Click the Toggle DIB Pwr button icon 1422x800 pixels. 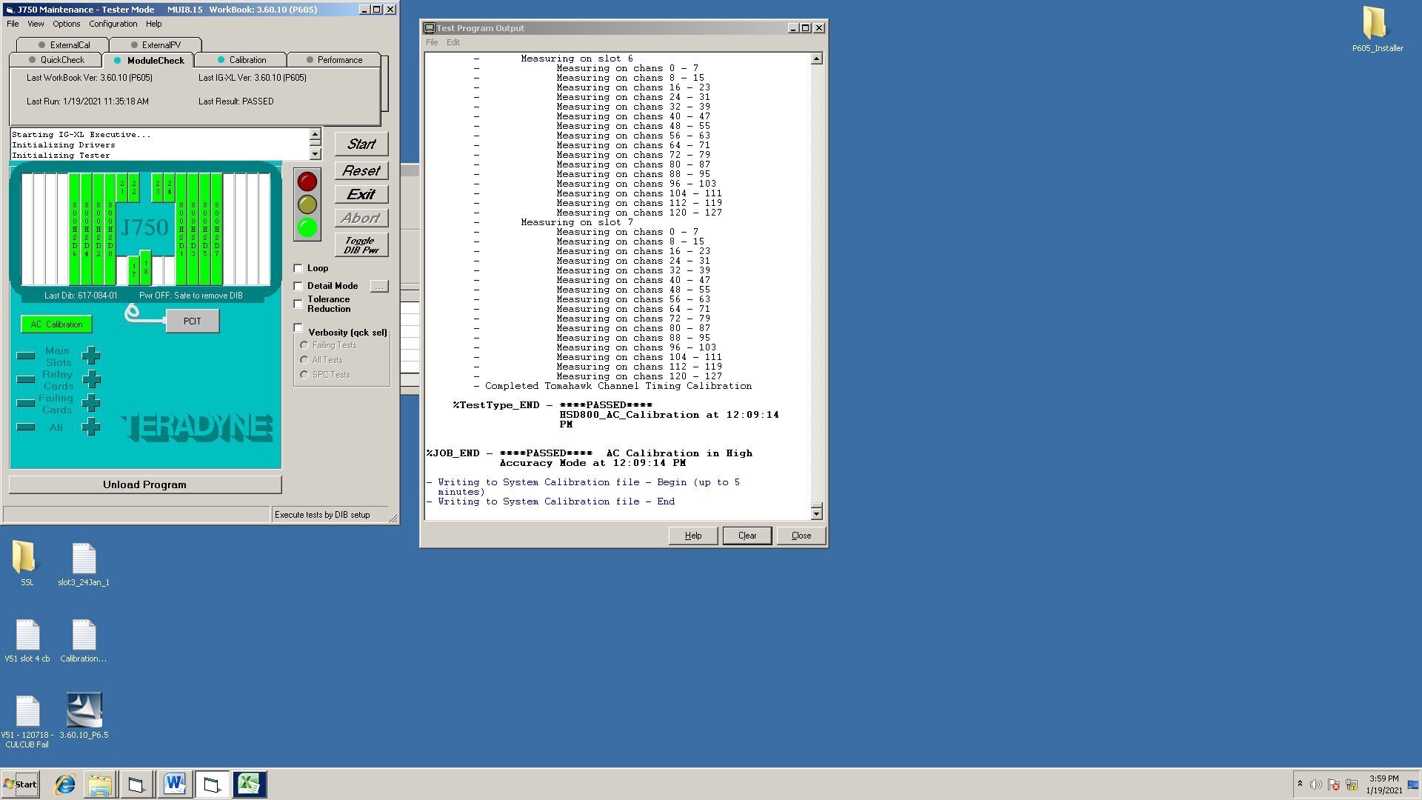click(359, 245)
